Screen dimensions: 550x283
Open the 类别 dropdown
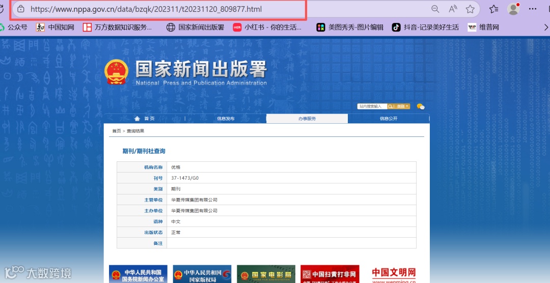(402, 106)
